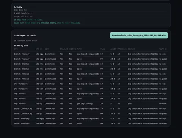This screenshot has width=182, height=138.
Task: Click 'open' auth in Vancouver's DemoGuest row
Action: pos(79,89)
